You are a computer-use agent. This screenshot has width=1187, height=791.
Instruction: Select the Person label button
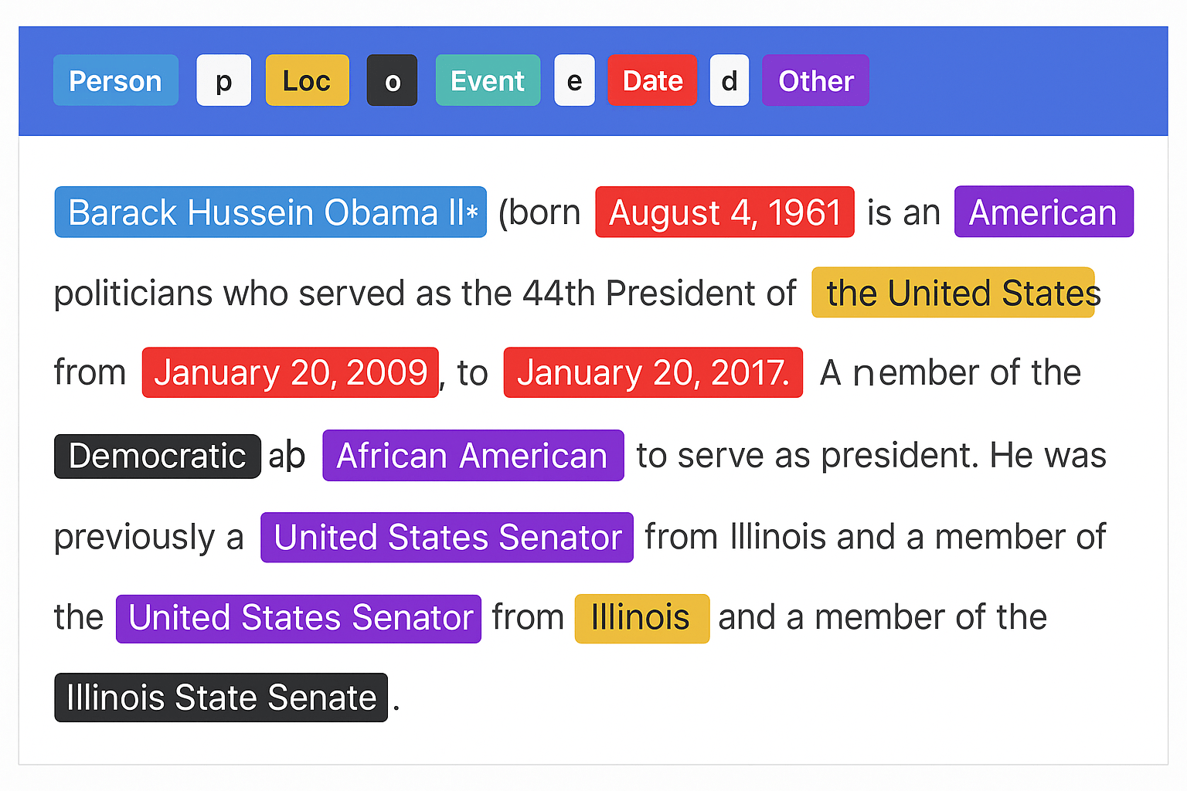115,80
